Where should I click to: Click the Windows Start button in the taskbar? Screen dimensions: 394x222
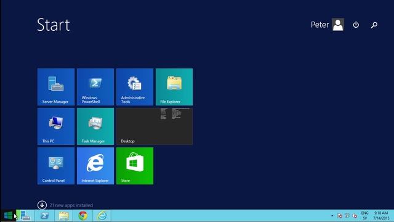[8, 216]
